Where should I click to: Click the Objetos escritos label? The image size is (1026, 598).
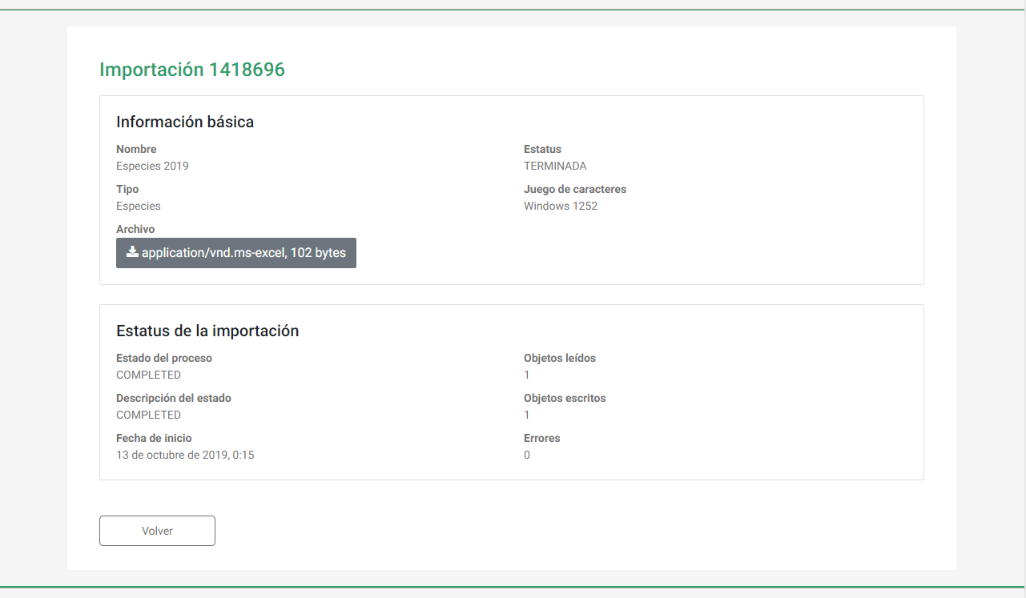tap(565, 398)
